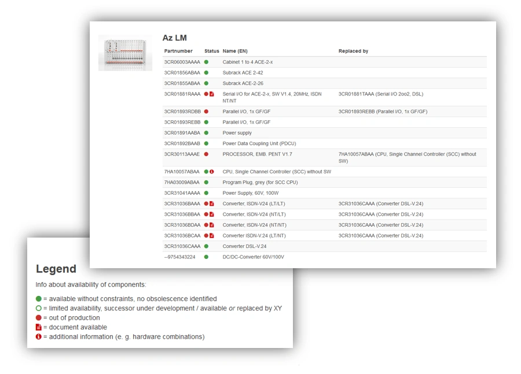Click the Az LM product thumbnail image
Viewport: 521px width, 374px height.
[x=125, y=53]
